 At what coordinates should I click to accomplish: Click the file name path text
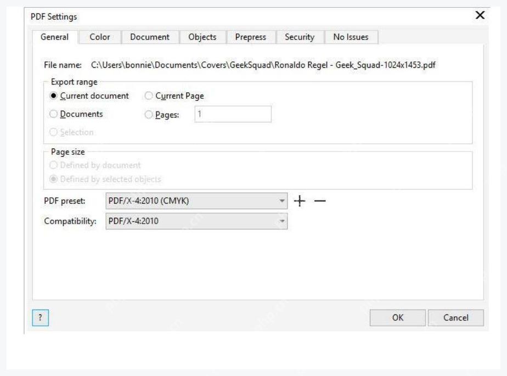pyautogui.click(x=263, y=65)
